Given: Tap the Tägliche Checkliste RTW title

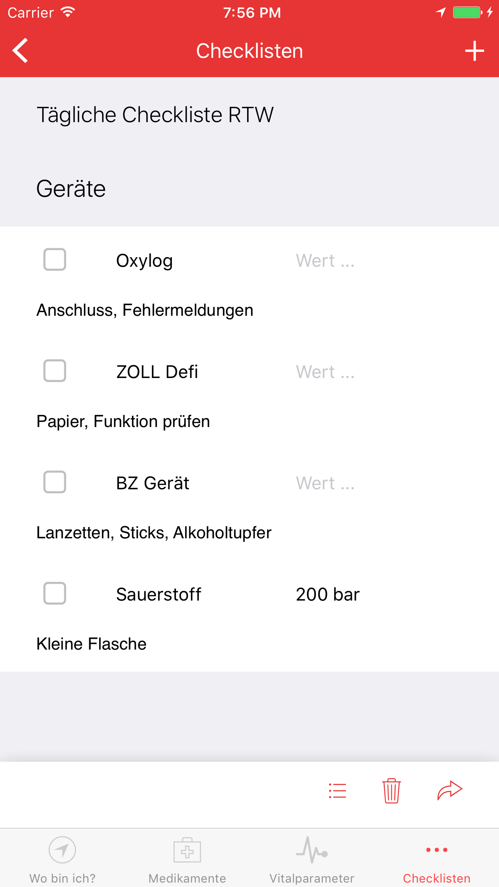Looking at the screenshot, I should coord(155,115).
